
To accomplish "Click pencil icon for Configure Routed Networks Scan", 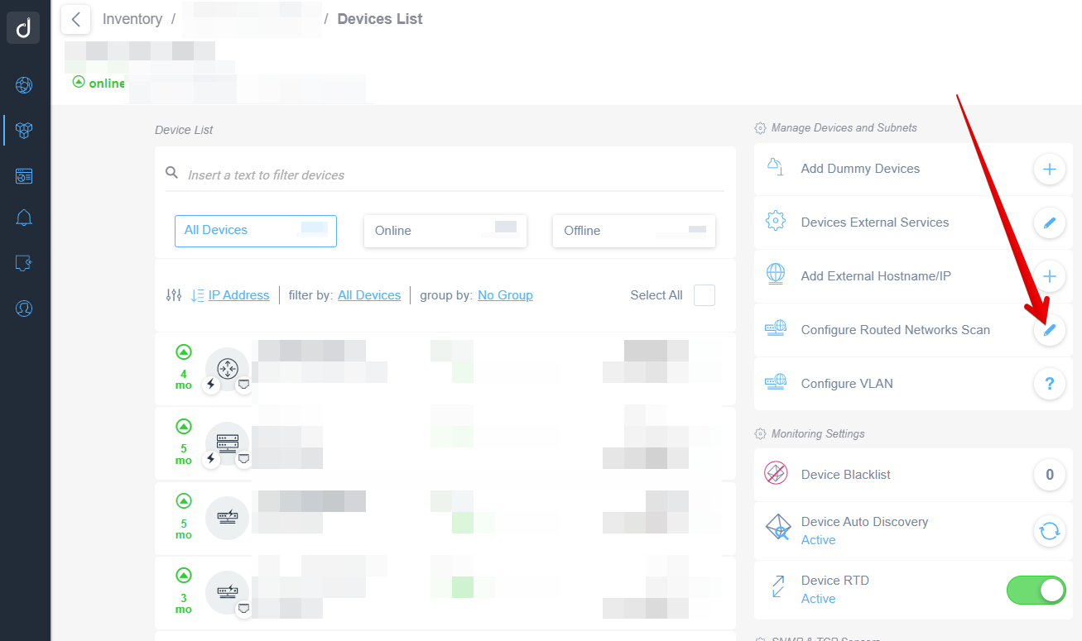I will point(1049,330).
